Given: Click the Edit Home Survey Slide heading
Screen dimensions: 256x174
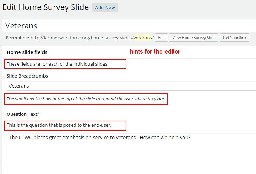Looking at the screenshot, I should pos(46,7).
